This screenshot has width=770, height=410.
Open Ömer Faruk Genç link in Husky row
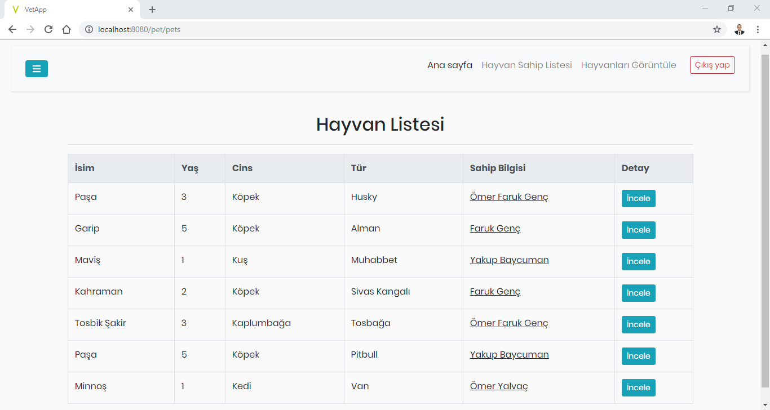pos(509,197)
